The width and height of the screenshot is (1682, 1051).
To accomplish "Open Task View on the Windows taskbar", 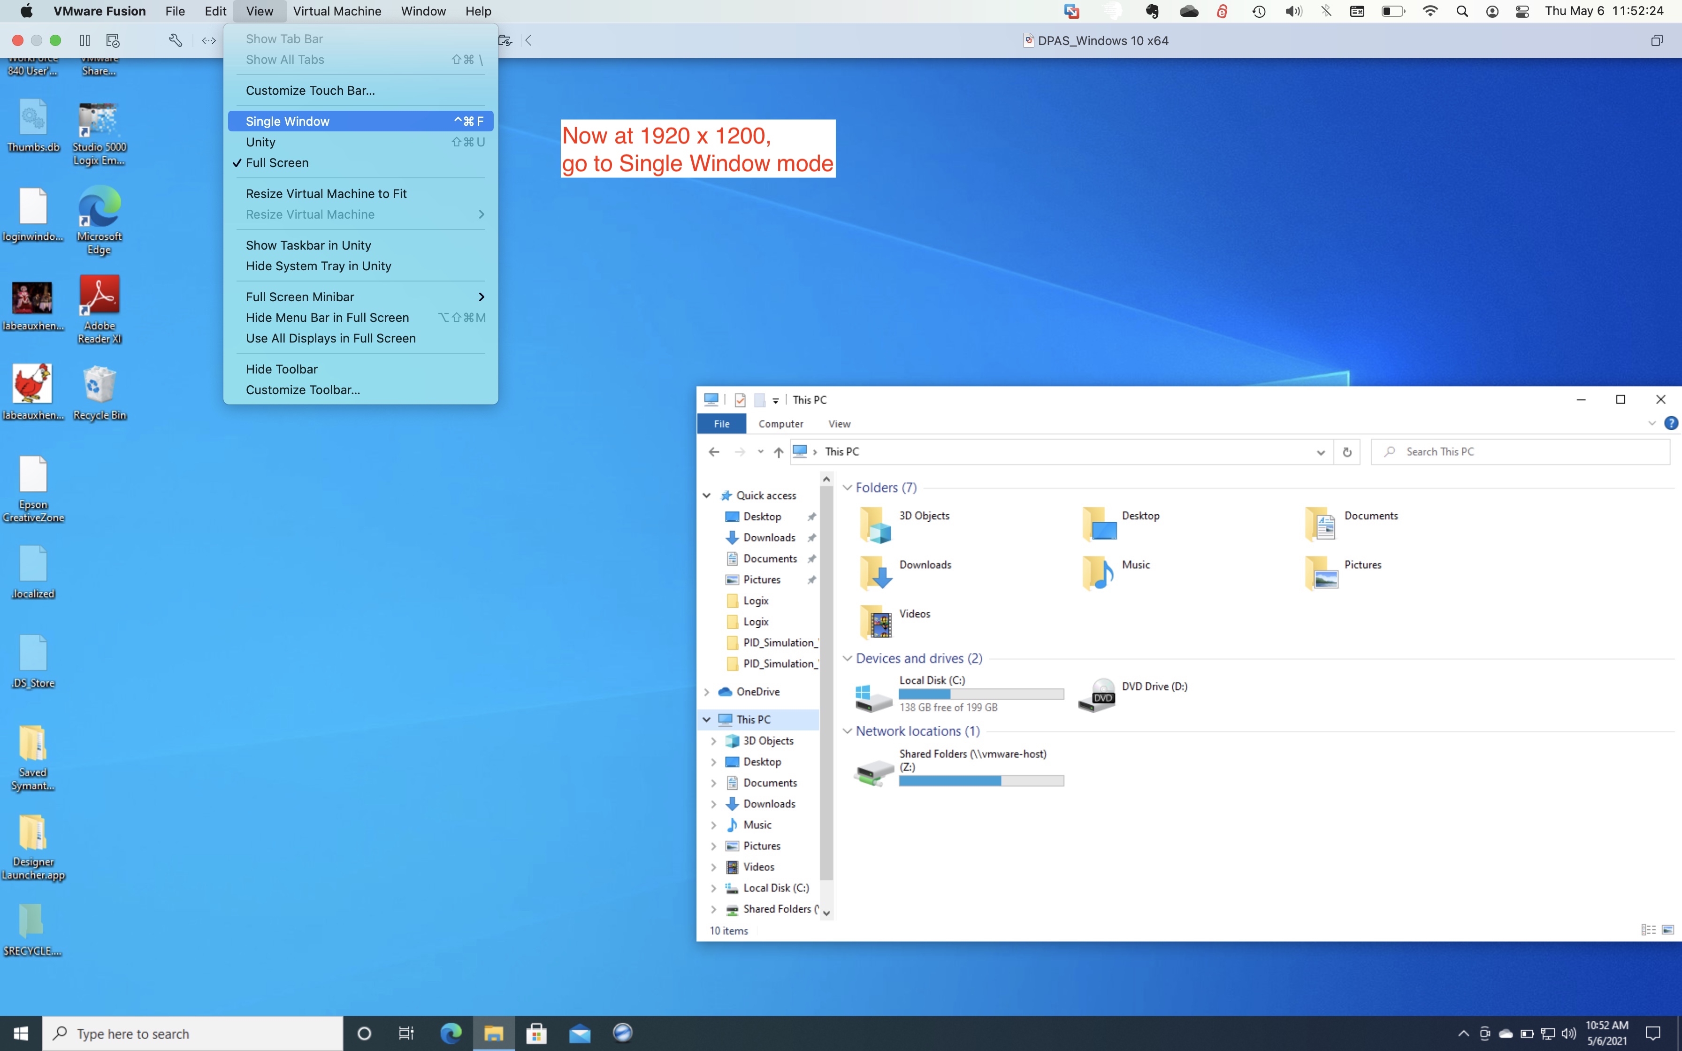I will 406,1034.
